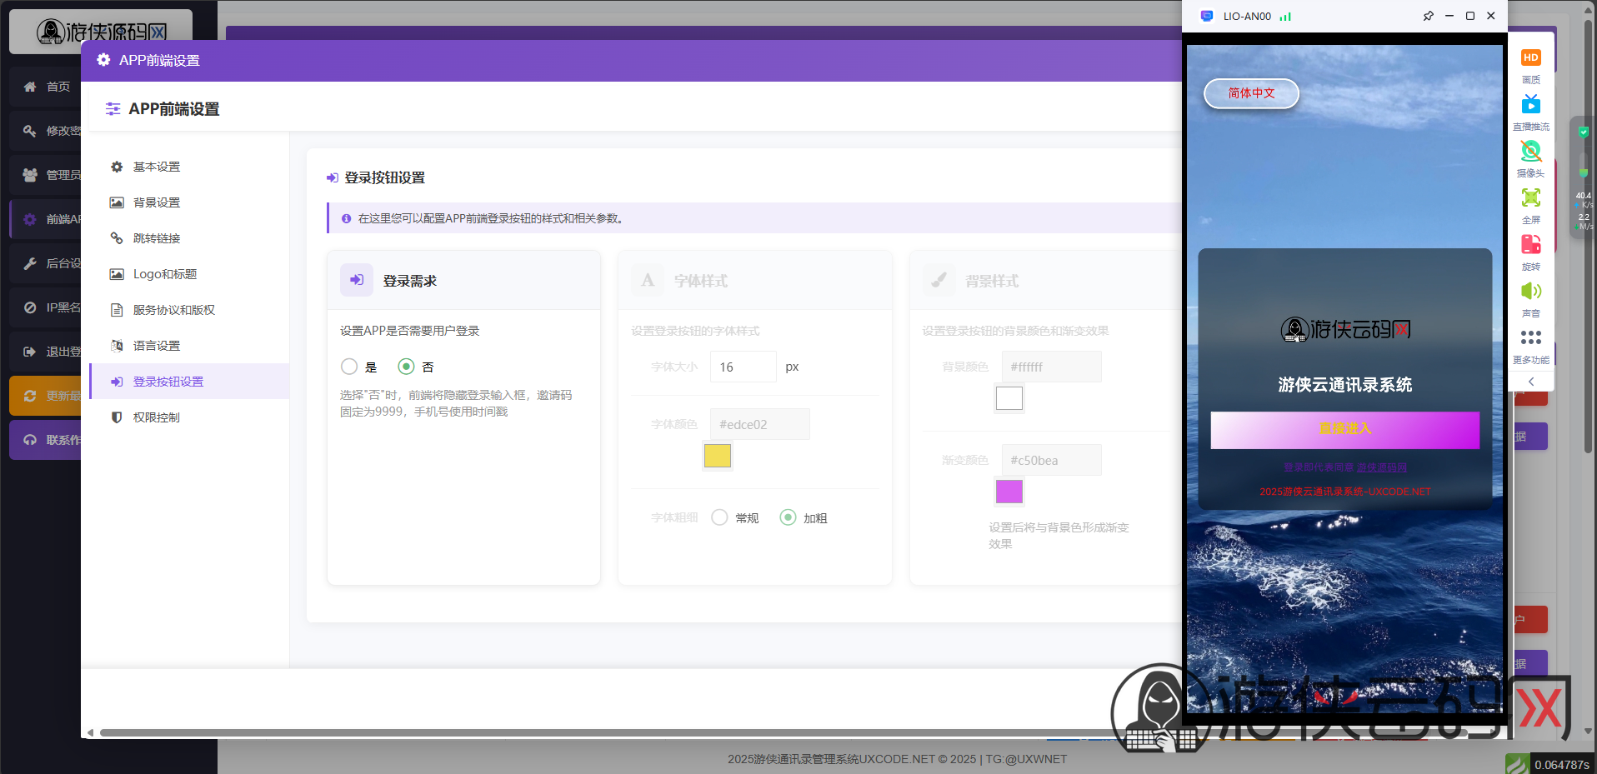Image resolution: width=1597 pixels, height=774 pixels.
Task: Click the users icon for 管理员
Action: click(30, 175)
